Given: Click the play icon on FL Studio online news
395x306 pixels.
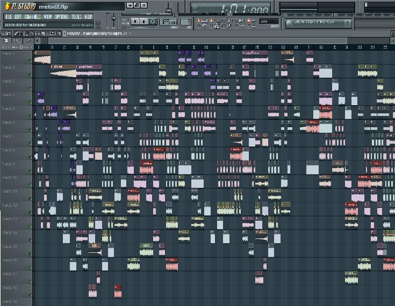Looking at the screenshot, I should tap(290, 23).
